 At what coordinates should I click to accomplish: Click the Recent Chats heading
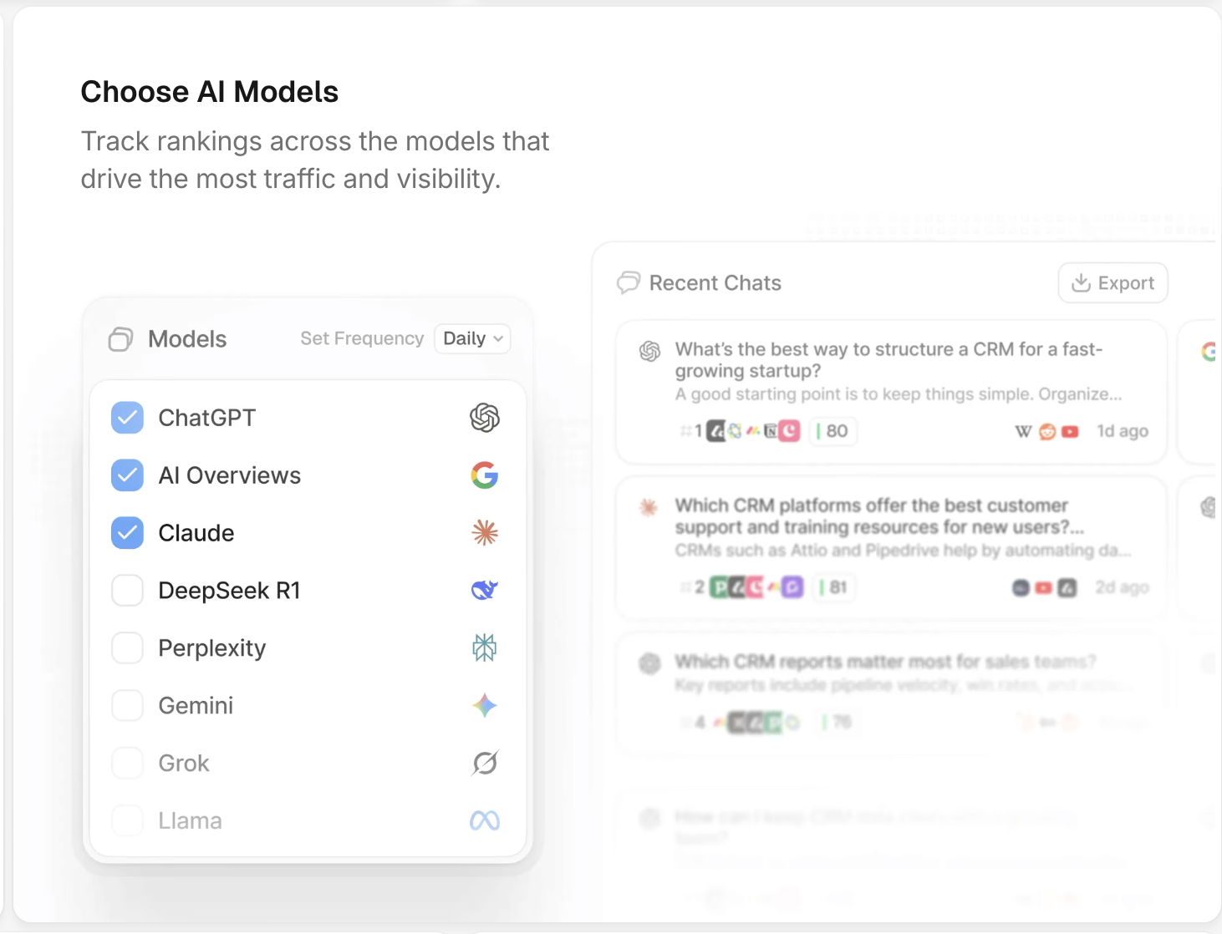[x=715, y=283]
